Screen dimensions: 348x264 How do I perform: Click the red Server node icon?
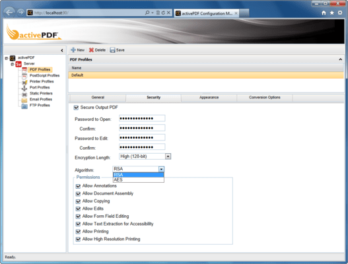point(18,64)
